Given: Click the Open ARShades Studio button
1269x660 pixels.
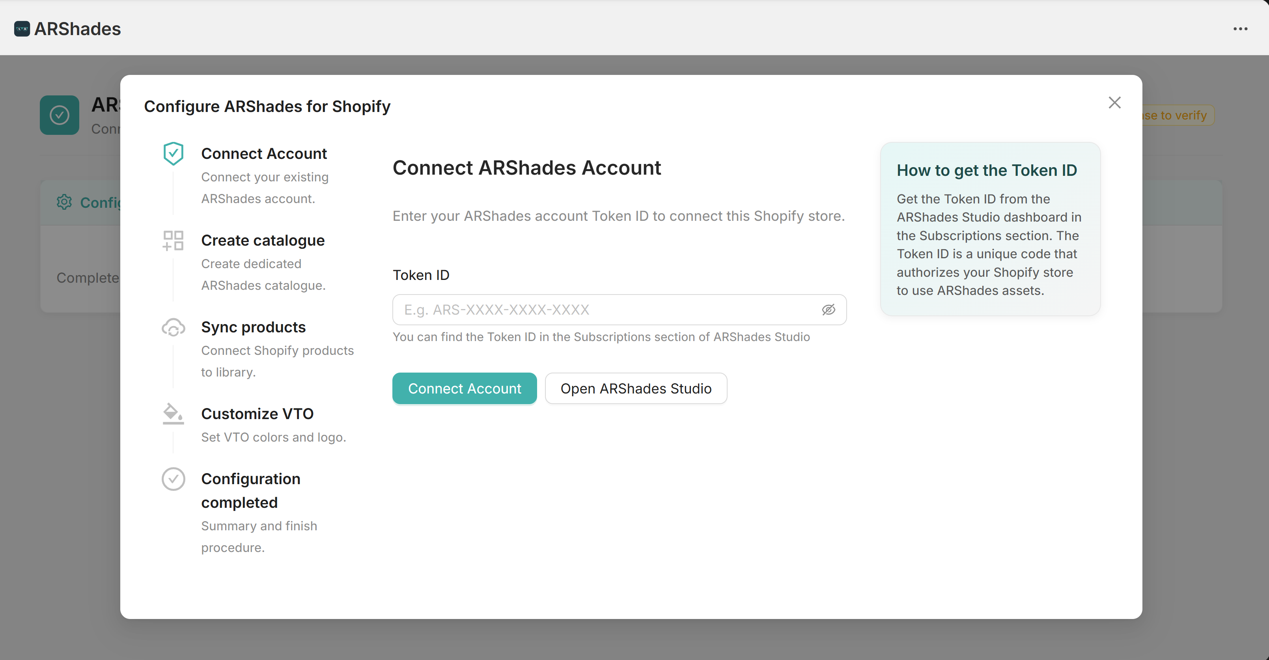Looking at the screenshot, I should click(635, 389).
